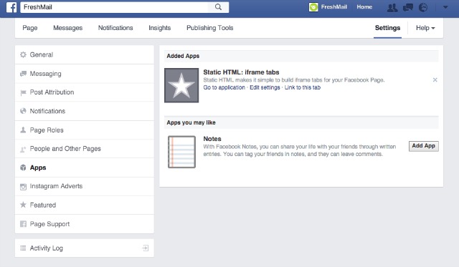Click the People and Other Pages icon
459x267 pixels.
point(23,150)
